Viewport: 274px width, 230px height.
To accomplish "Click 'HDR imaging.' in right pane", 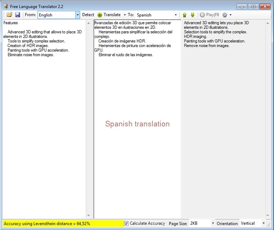I will tap(195, 37).
